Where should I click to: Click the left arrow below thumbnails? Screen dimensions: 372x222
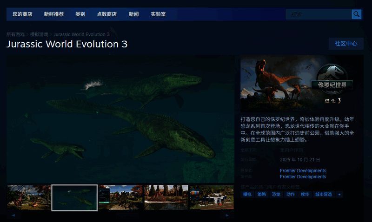13,215
